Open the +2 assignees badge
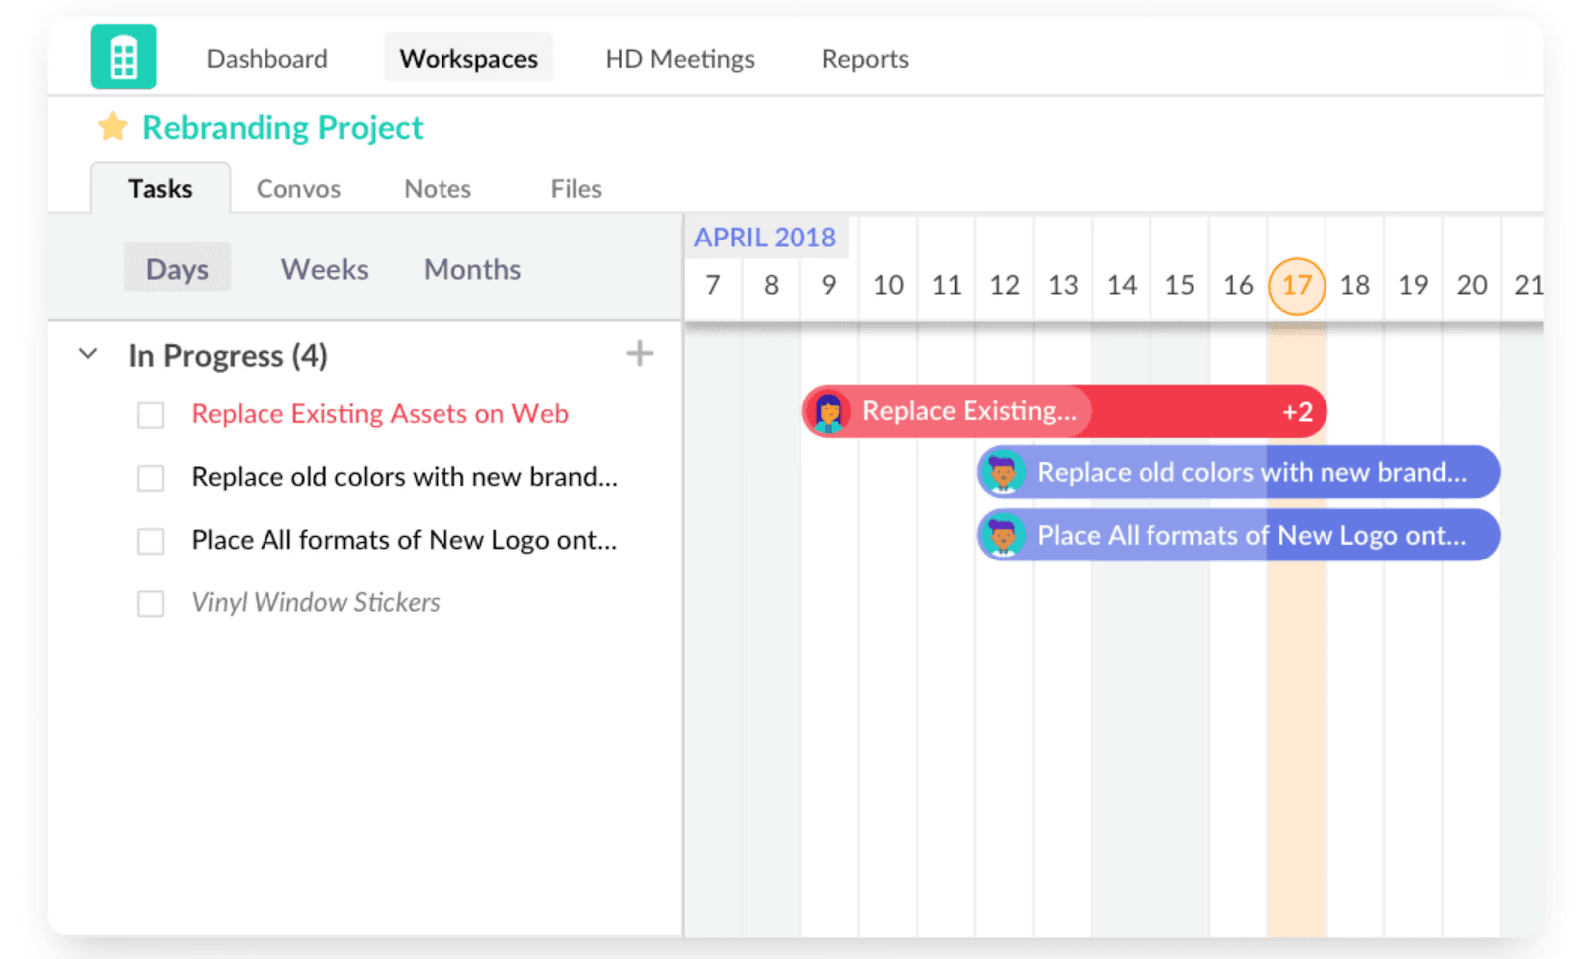Screen dimensions: 1591x959 1297,412
